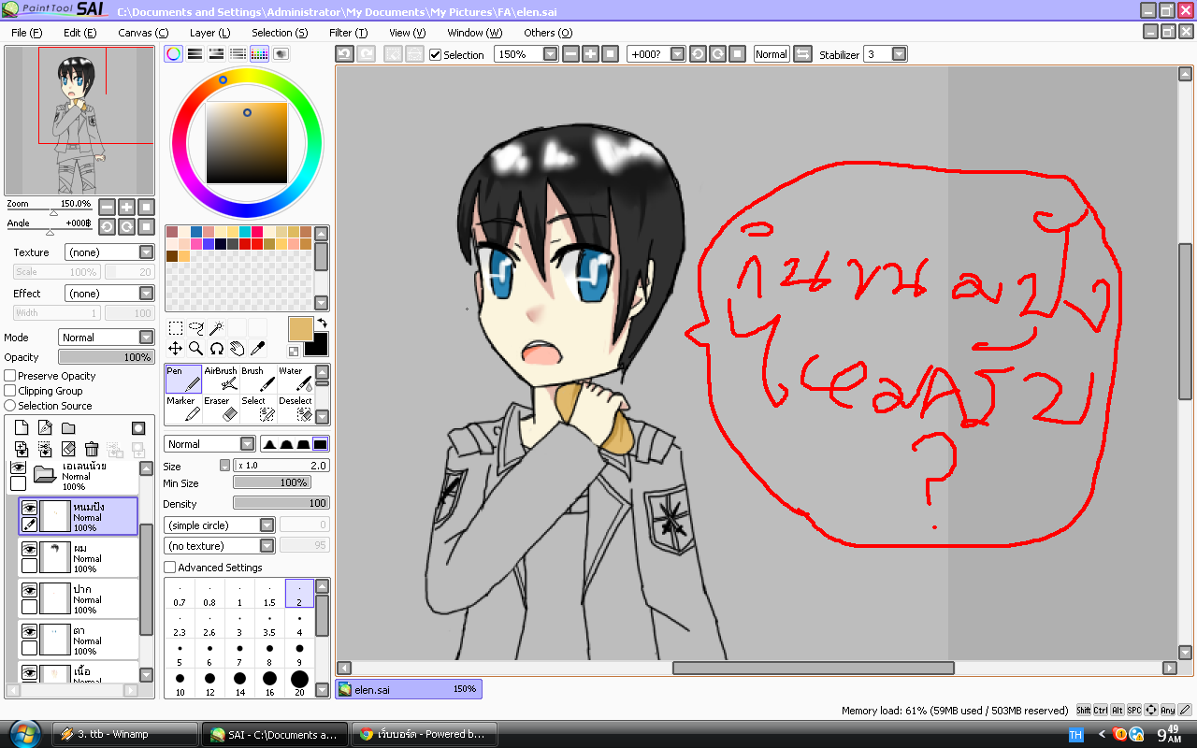
Task: Show the color wheel panel
Action: [x=174, y=54]
